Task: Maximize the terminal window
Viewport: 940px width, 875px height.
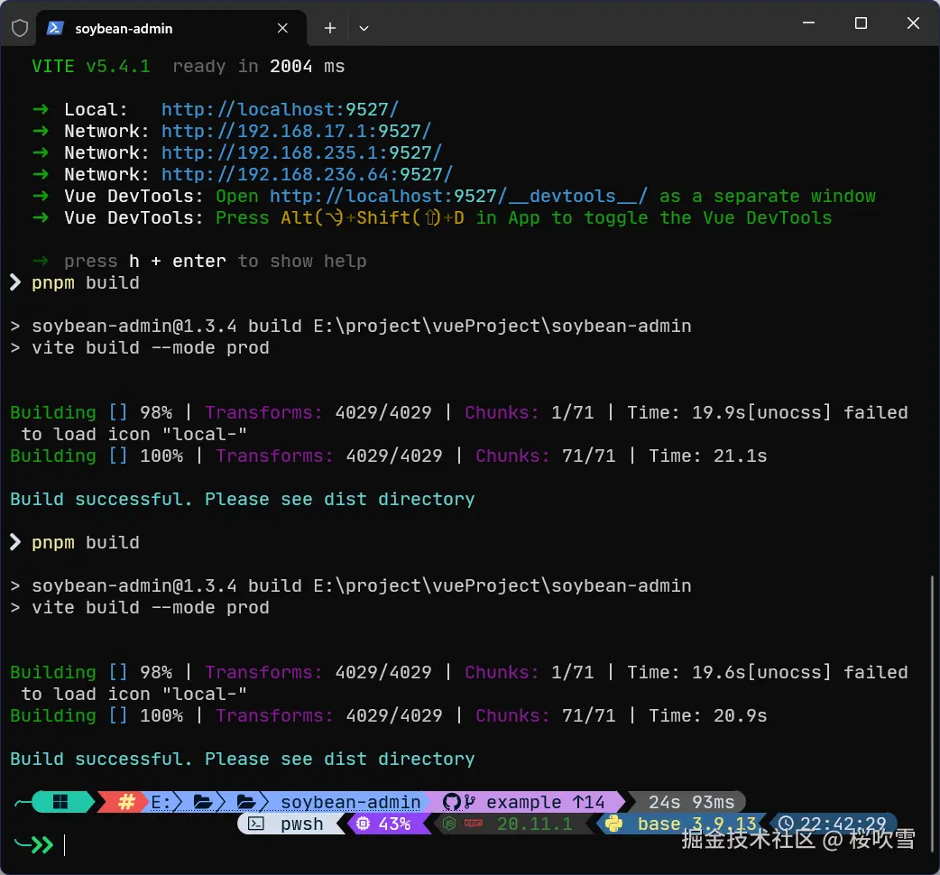Action: coord(861,24)
